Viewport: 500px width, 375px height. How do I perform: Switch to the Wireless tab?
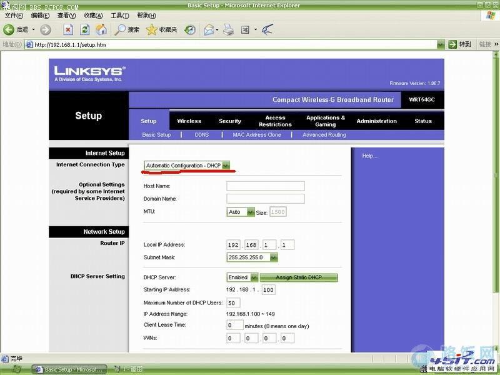coord(189,121)
